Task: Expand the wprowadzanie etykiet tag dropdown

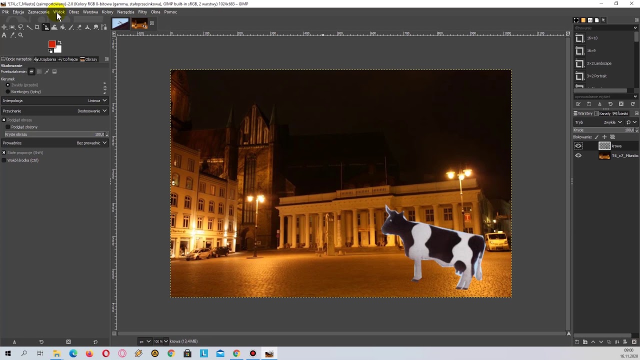Action: (x=635, y=96)
